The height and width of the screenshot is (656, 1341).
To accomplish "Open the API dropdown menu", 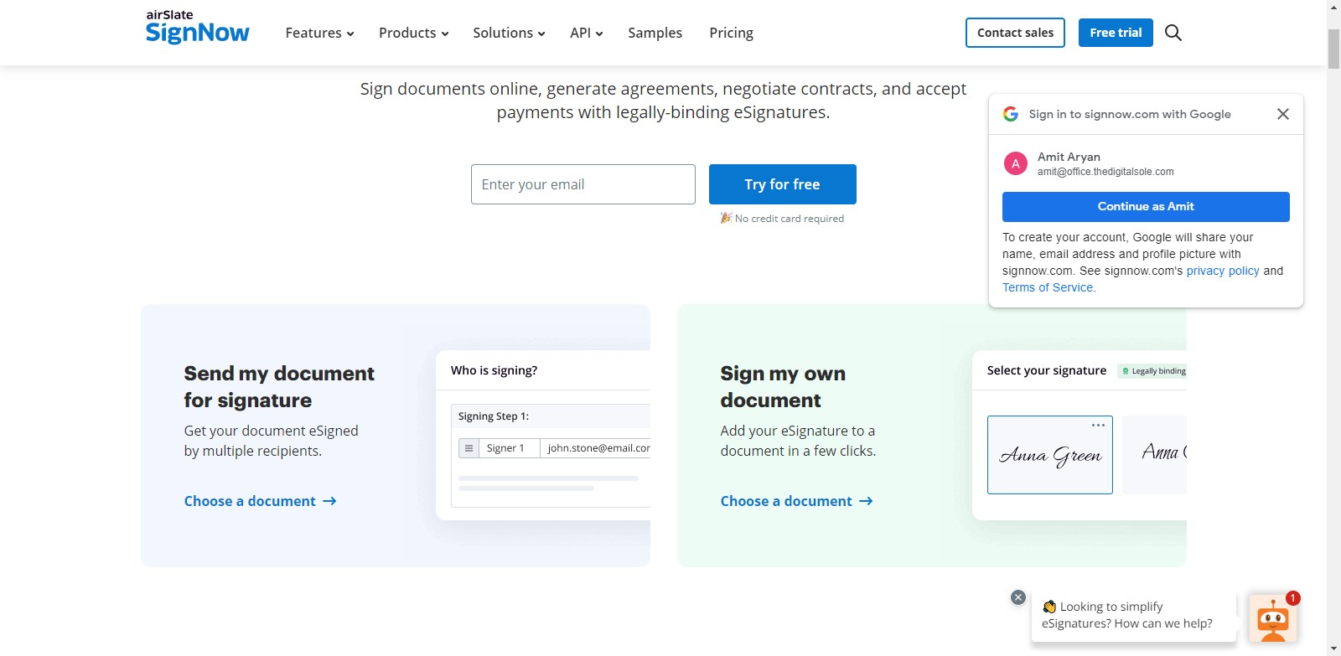I will (586, 33).
